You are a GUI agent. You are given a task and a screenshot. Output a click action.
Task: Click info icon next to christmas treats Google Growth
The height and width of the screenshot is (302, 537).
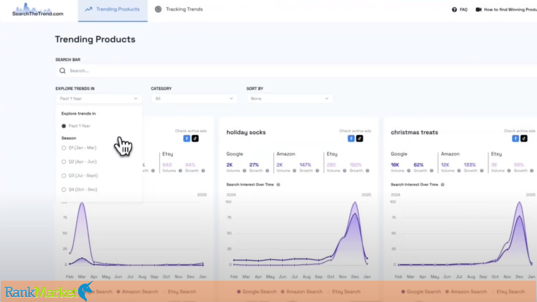point(431,171)
